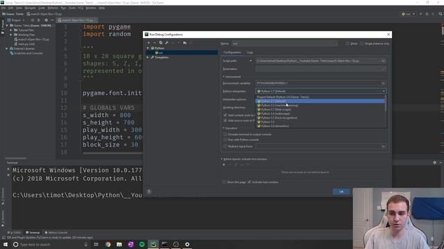Open Spotify from the taskbar

tap(142, 244)
